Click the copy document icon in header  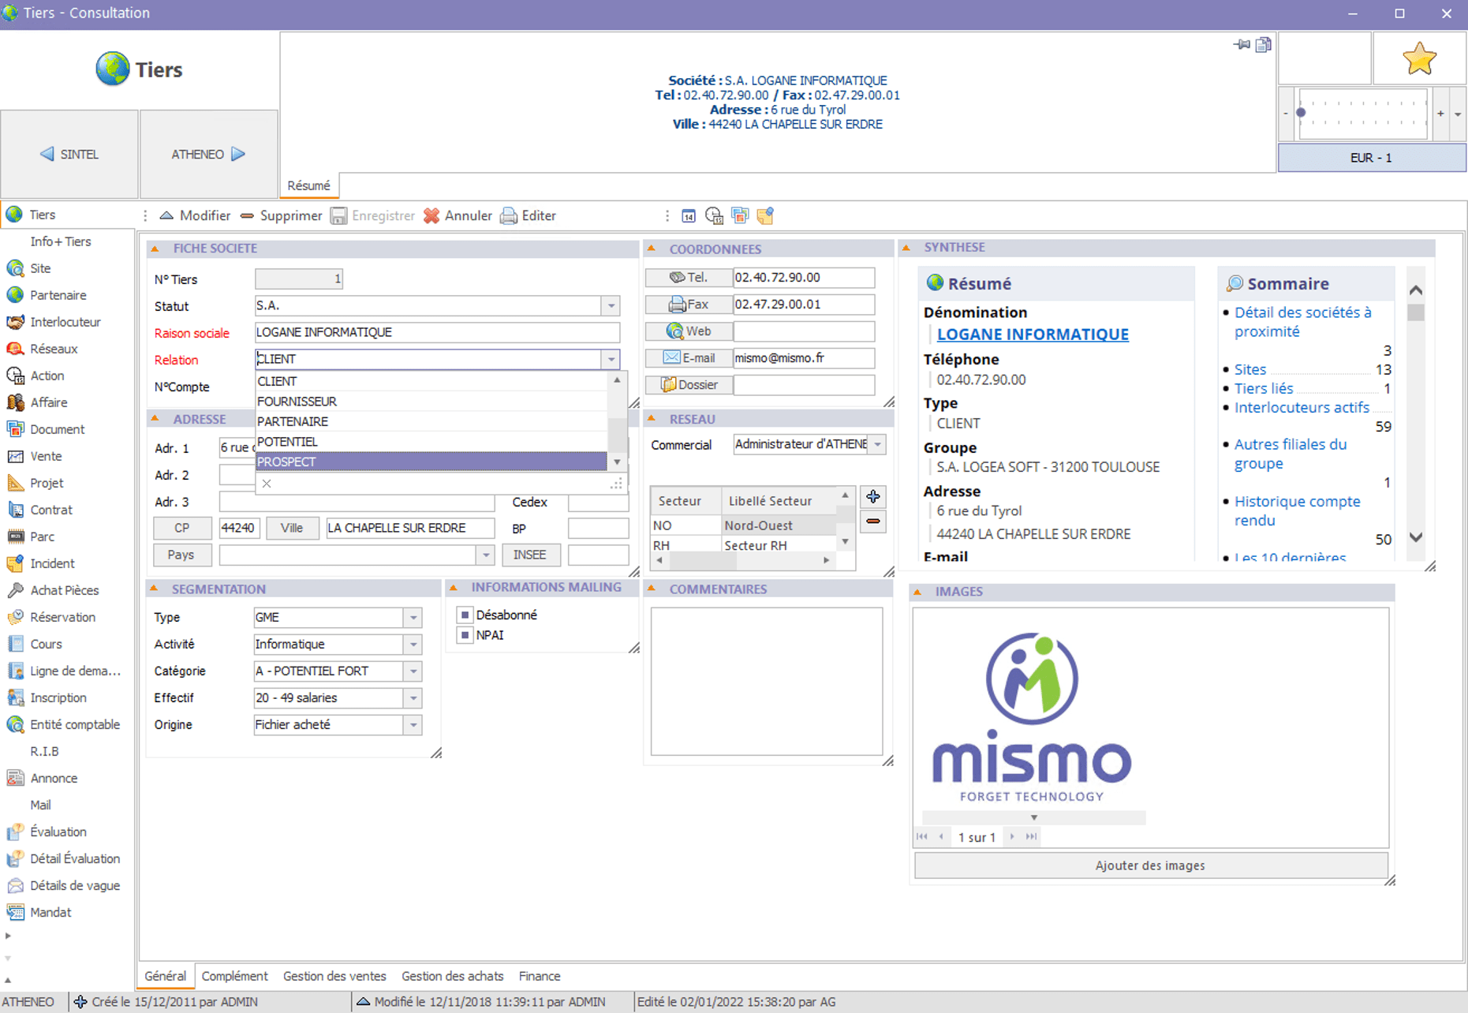(x=1264, y=45)
